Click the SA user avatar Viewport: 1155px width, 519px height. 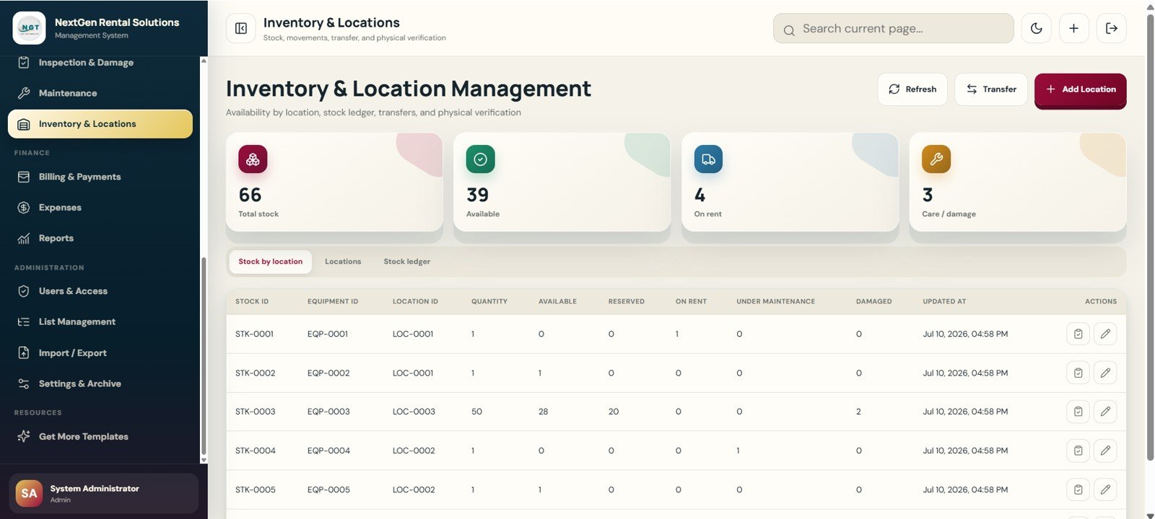29,493
